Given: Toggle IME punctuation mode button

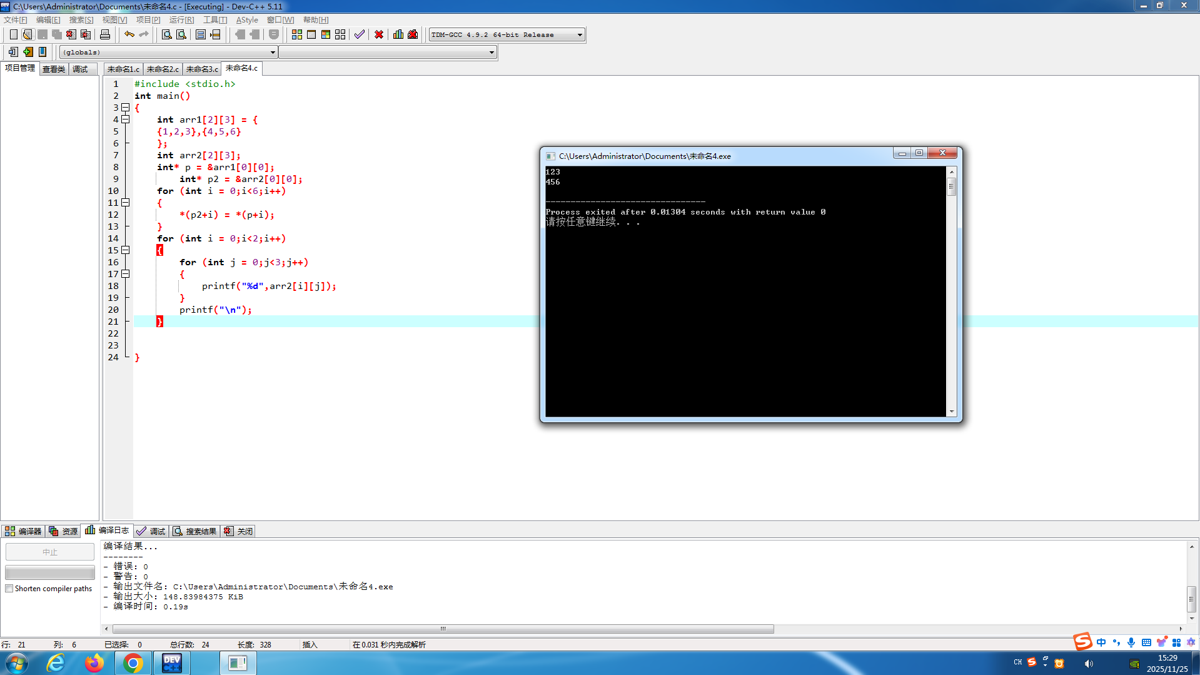Looking at the screenshot, I should coord(1116,642).
